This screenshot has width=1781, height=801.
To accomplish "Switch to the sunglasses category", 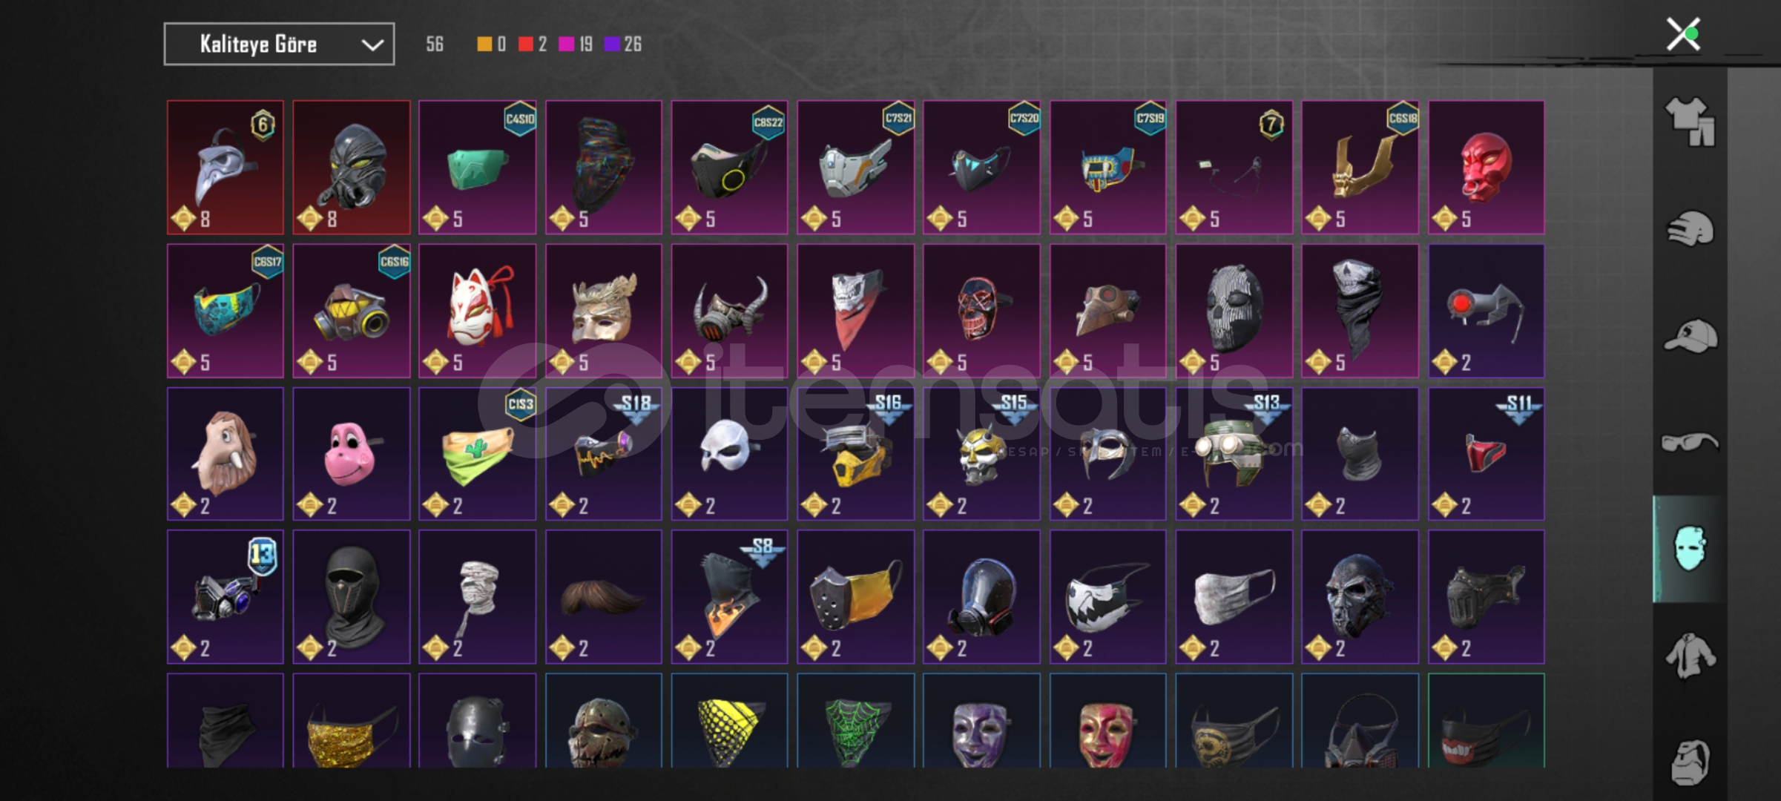I will [1690, 443].
